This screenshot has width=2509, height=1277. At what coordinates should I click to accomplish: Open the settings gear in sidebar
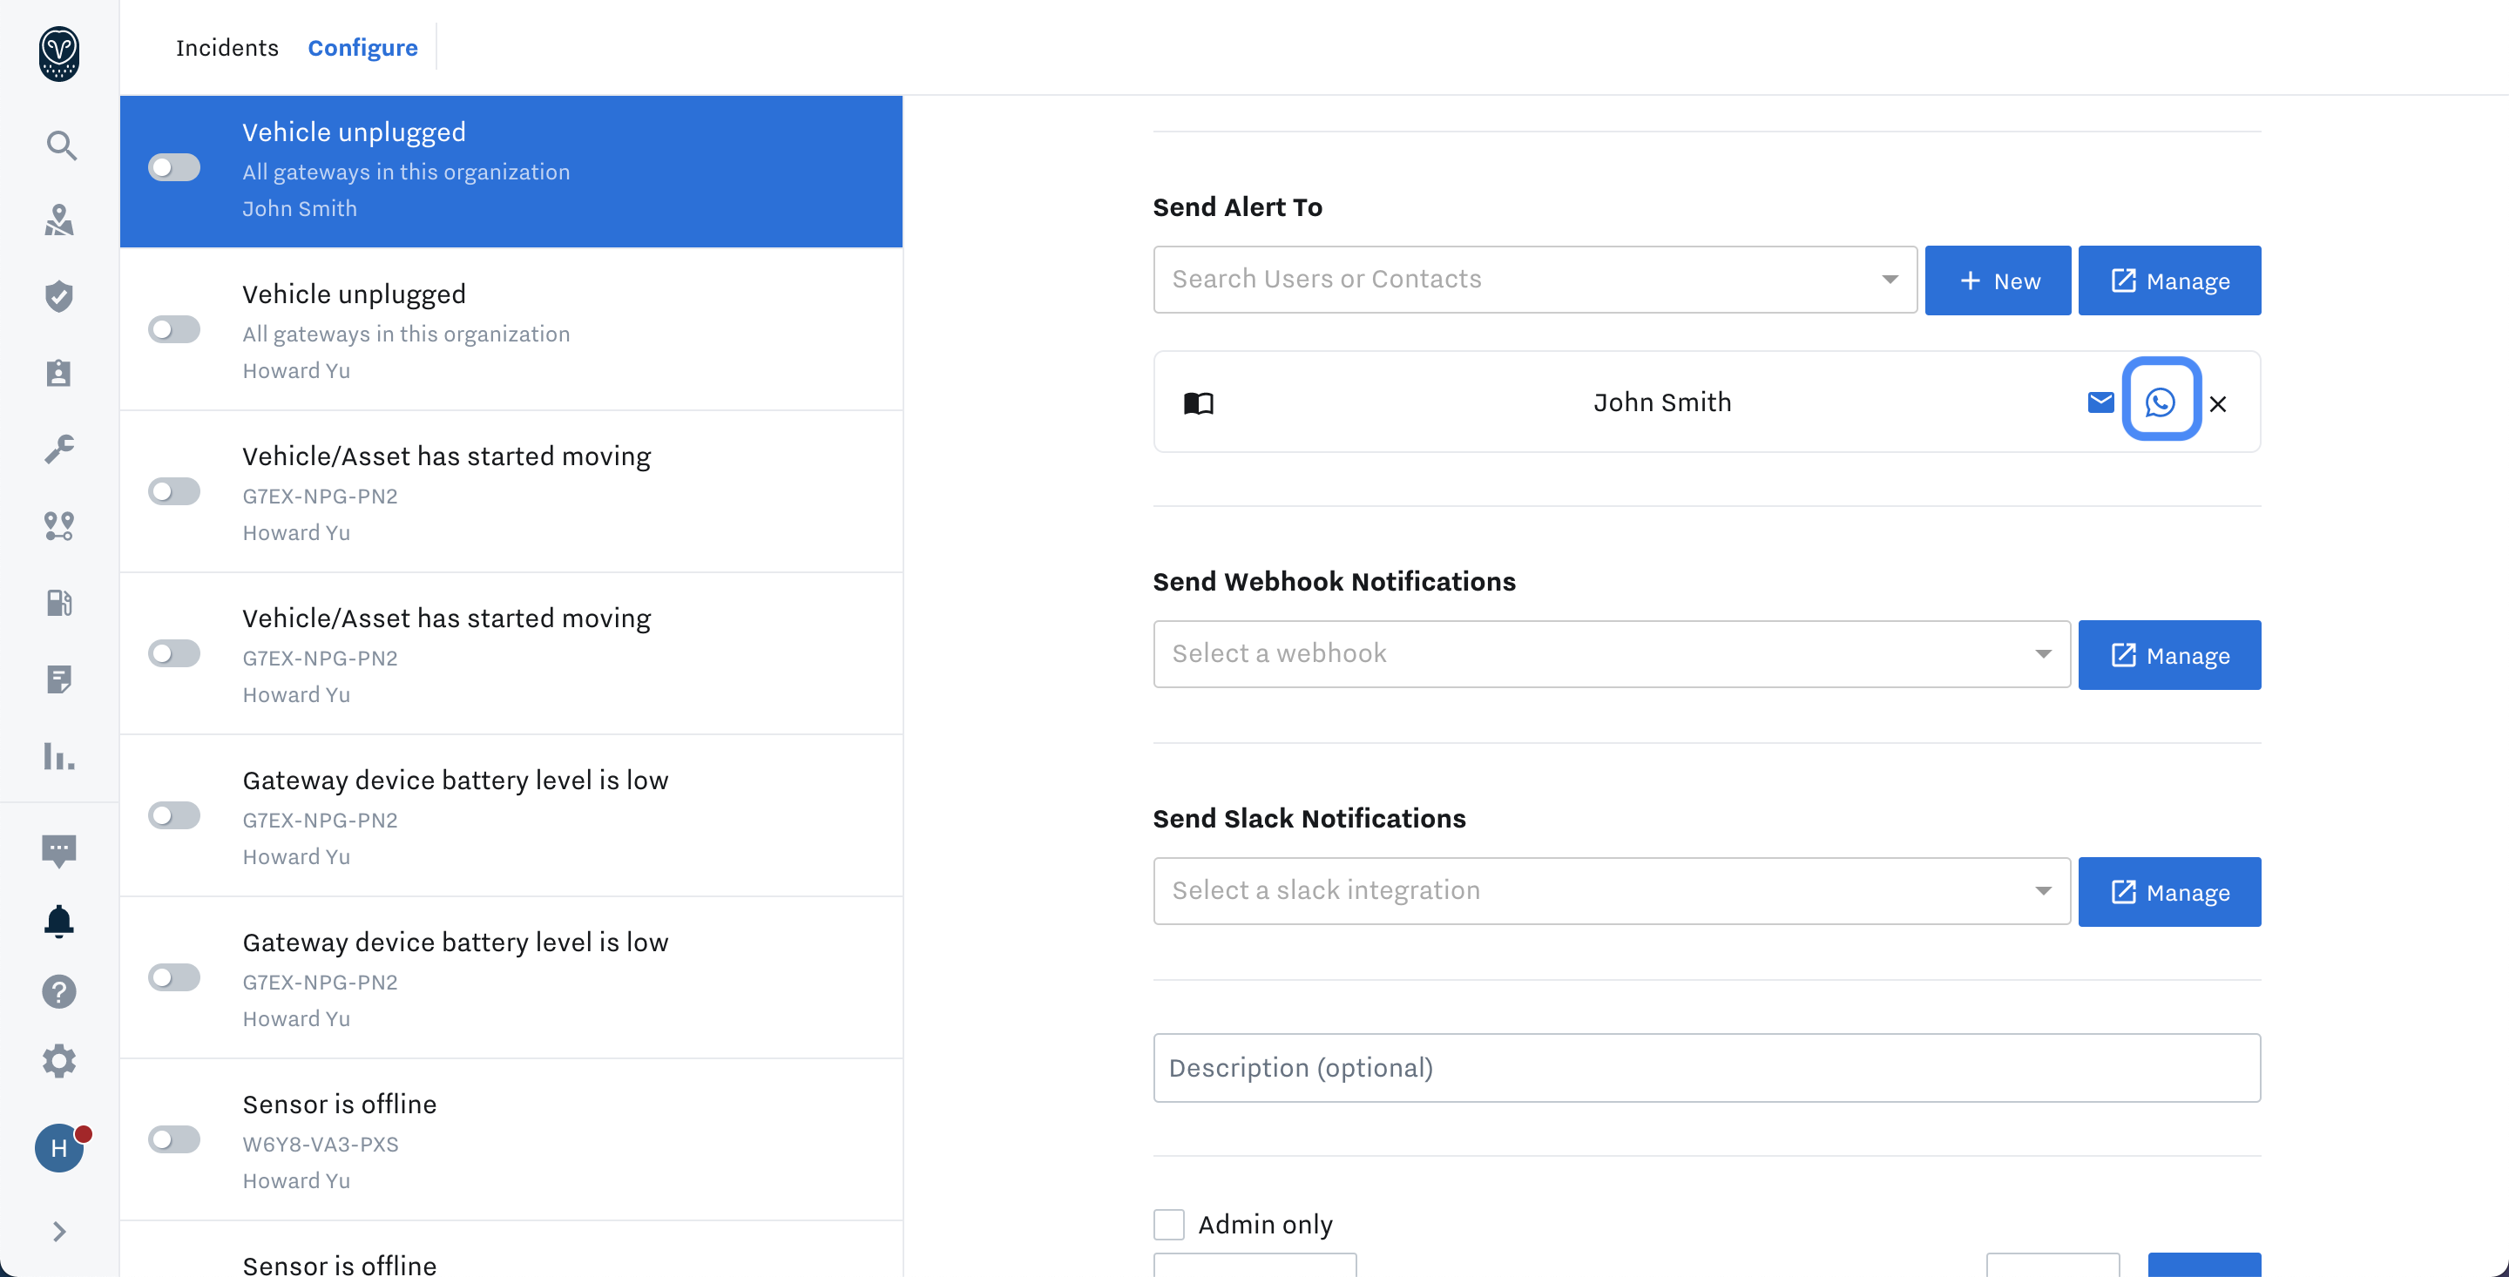[59, 1061]
